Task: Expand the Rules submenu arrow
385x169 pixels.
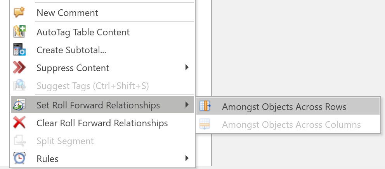Action: pos(187,158)
